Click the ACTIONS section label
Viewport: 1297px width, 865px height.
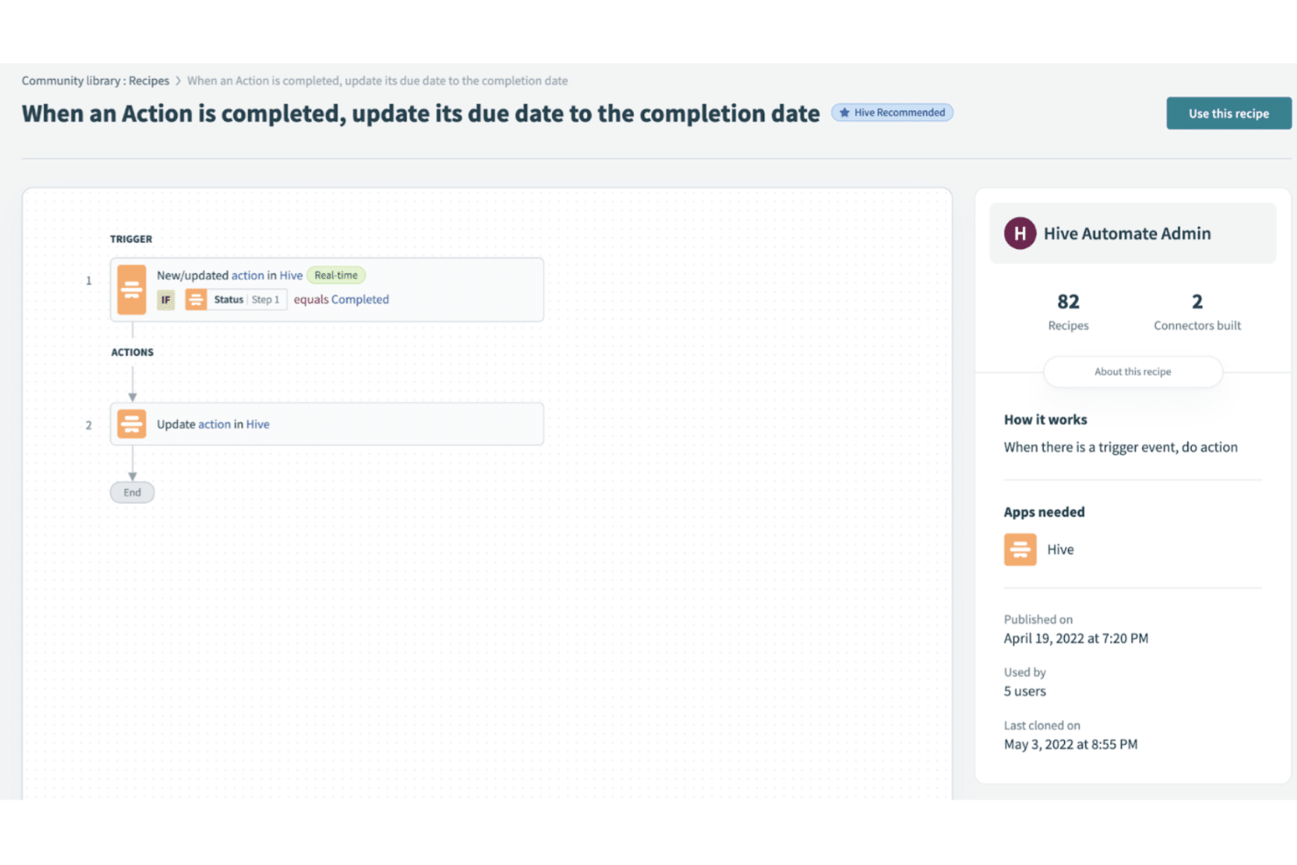(x=132, y=352)
